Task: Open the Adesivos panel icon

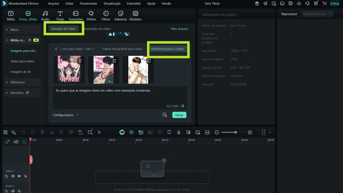Action: click(121, 14)
